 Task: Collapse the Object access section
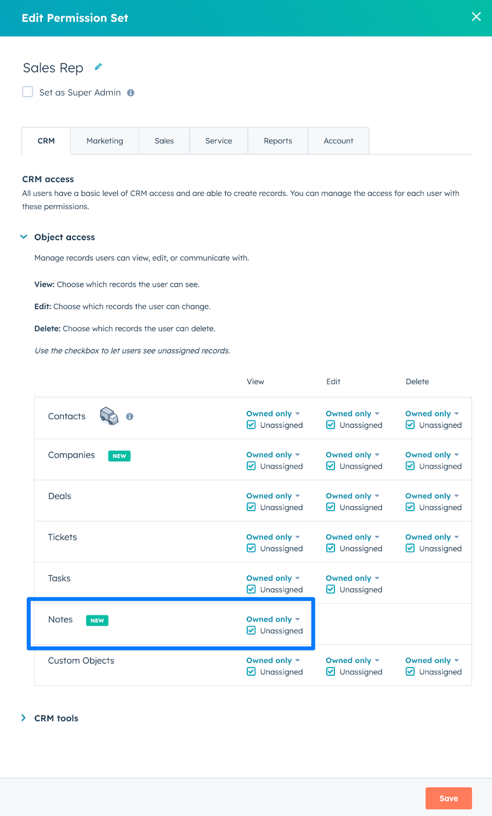pos(24,237)
